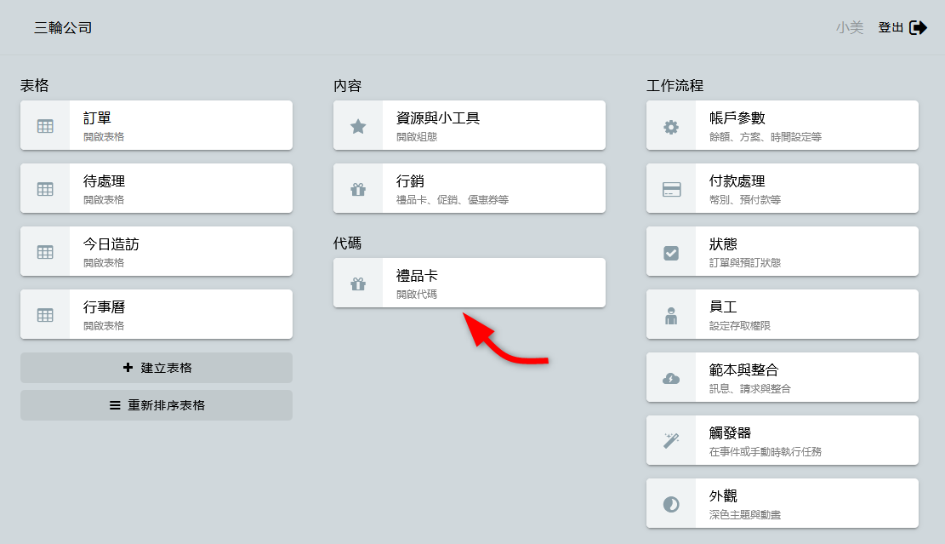Click the 登出 text link
Viewport: 945px width, 544px height.
tap(891, 28)
